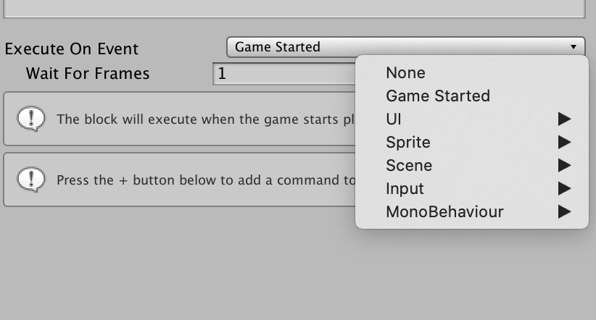596x320 pixels.
Task: Click the Execute On Event label
Action: tap(72, 49)
